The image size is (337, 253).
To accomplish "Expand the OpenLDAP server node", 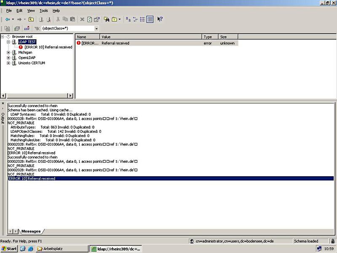I will click(x=8, y=58).
